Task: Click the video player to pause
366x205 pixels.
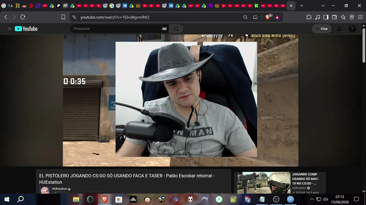Action: click(x=181, y=101)
